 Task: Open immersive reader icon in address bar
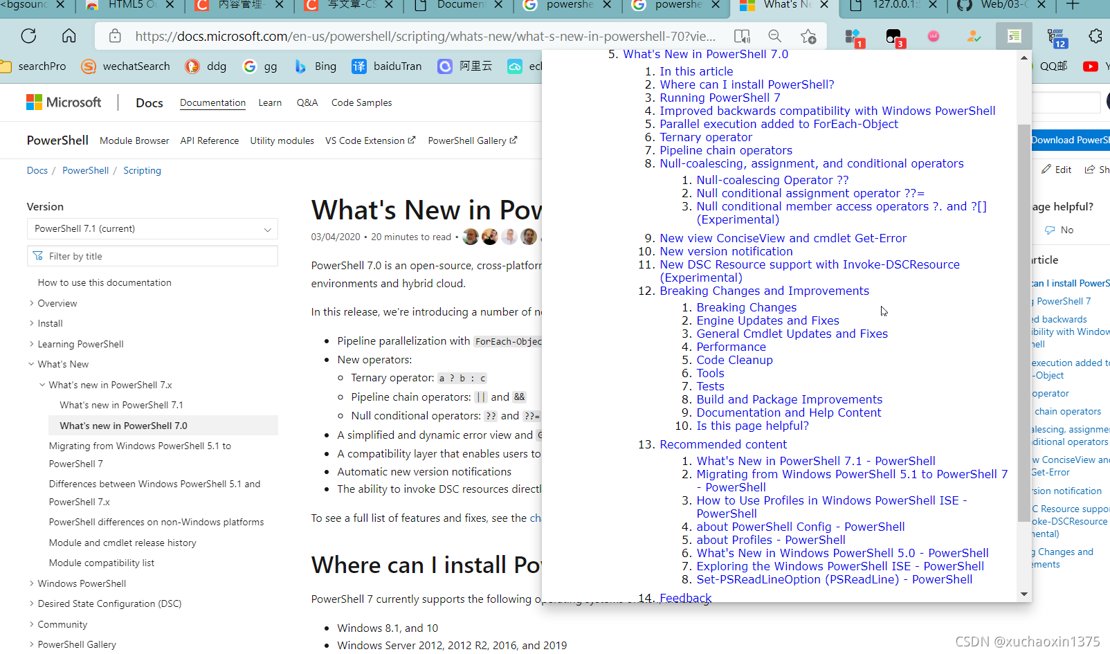tap(742, 36)
